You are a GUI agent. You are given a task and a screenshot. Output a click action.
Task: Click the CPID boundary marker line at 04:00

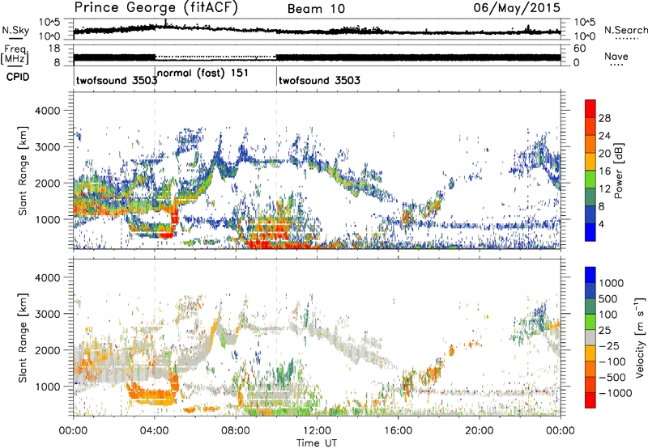point(155,76)
